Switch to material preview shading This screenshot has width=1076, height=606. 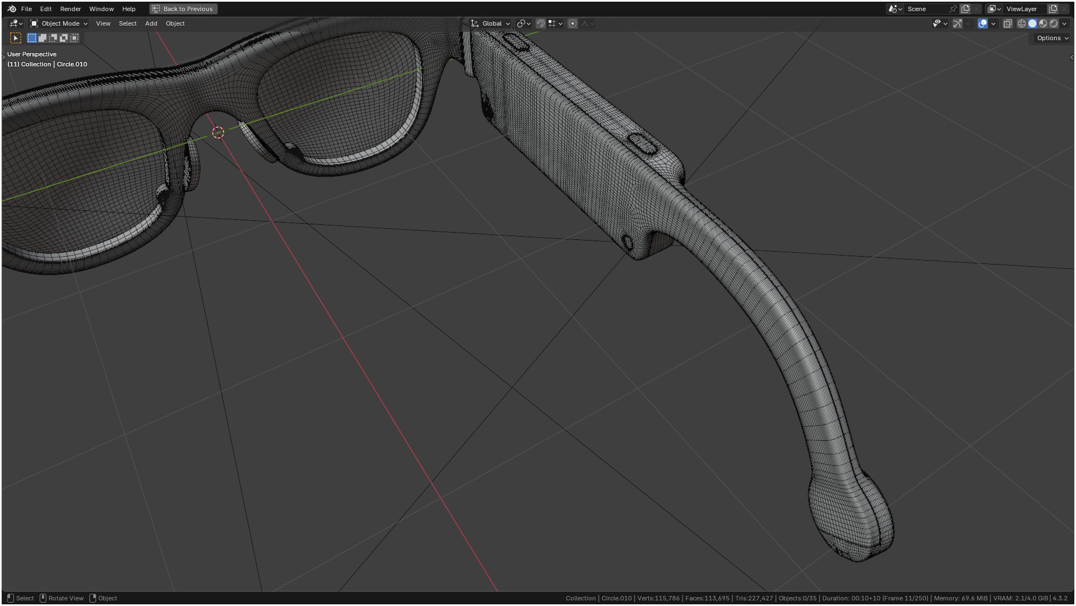point(1043,23)
